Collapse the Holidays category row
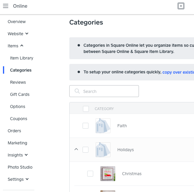Image resolution: width=194 pixels, height=192 pixels. point(76,149)
